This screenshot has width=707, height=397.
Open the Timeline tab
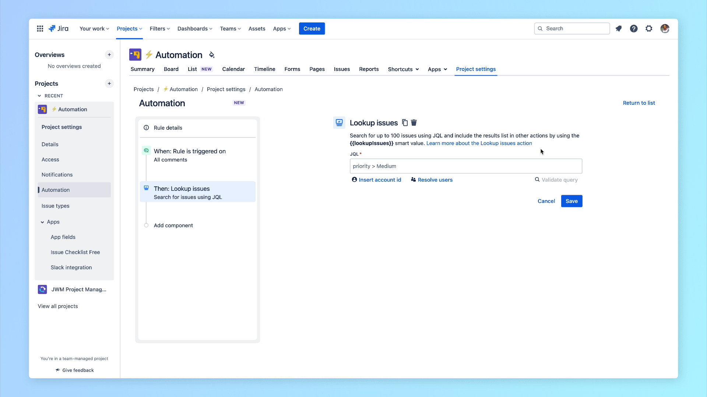click(x=265, y=69)
